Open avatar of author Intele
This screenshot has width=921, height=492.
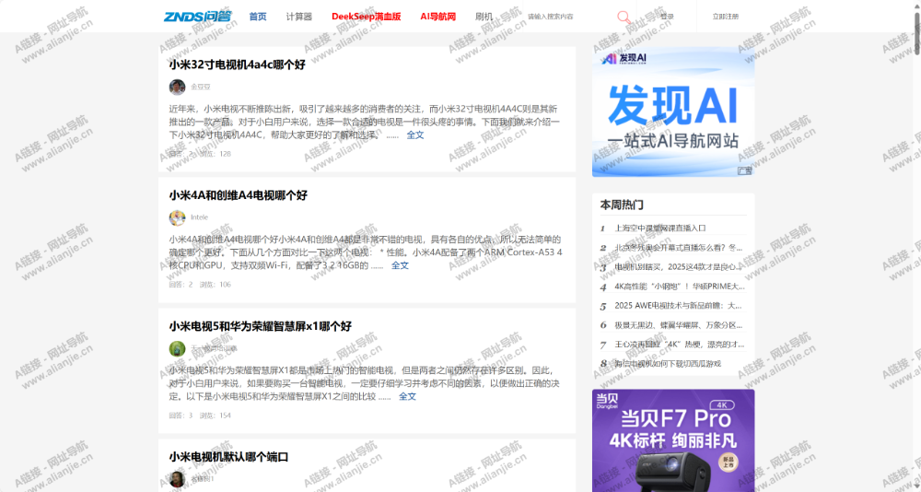(x=178, y=217)
